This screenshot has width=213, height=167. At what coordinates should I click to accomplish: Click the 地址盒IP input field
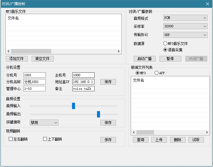83,82
